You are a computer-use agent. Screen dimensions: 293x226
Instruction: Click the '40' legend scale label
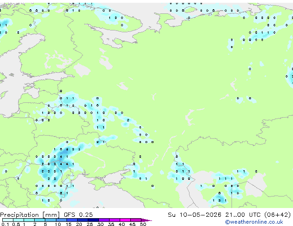[x=122, y=224]
